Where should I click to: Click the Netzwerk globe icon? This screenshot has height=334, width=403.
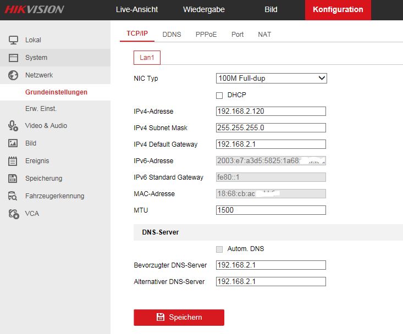pos(14,75)
